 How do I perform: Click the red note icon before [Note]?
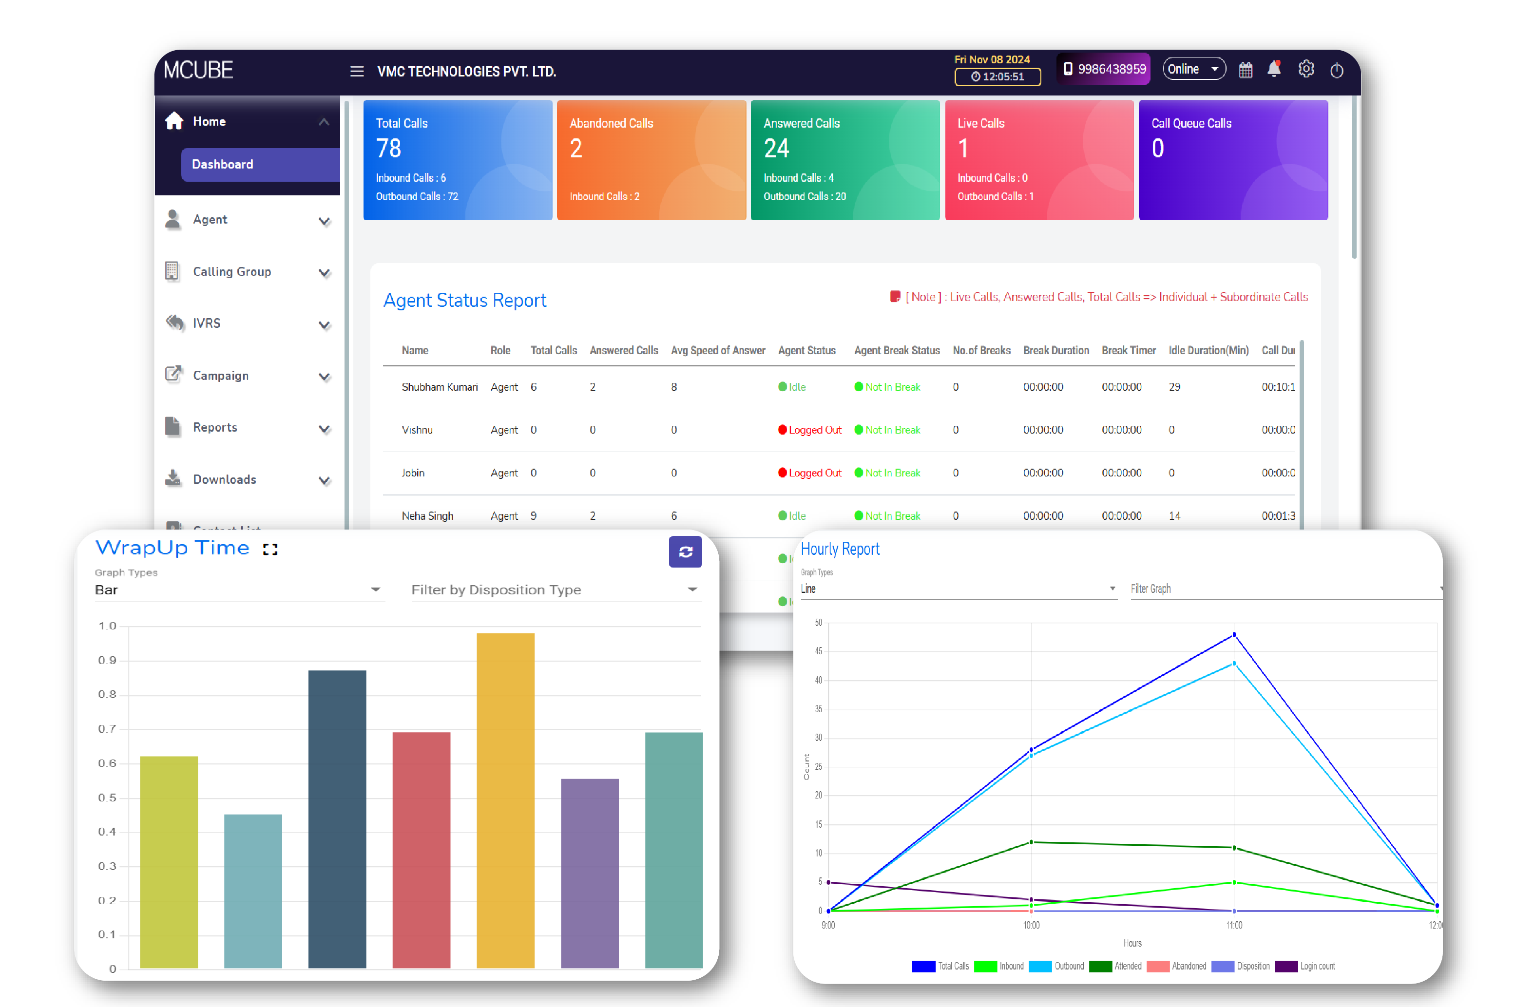pyautogui.click(x=895, y=296)
